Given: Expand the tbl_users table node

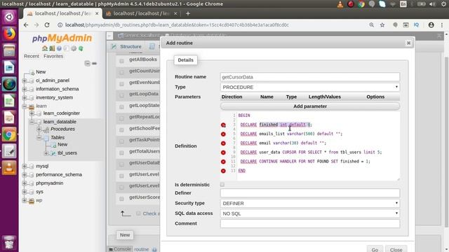Looking at the screenshot, I should (46, 153).
